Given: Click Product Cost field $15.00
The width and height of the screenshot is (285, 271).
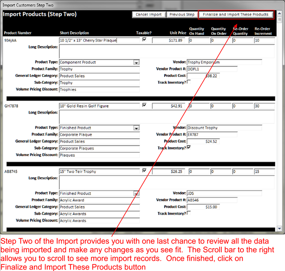Looking at the screenshot, I should 203,207.
